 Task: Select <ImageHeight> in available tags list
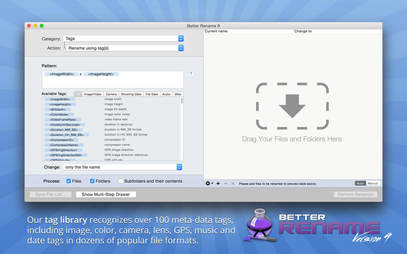tap(60, 104)
